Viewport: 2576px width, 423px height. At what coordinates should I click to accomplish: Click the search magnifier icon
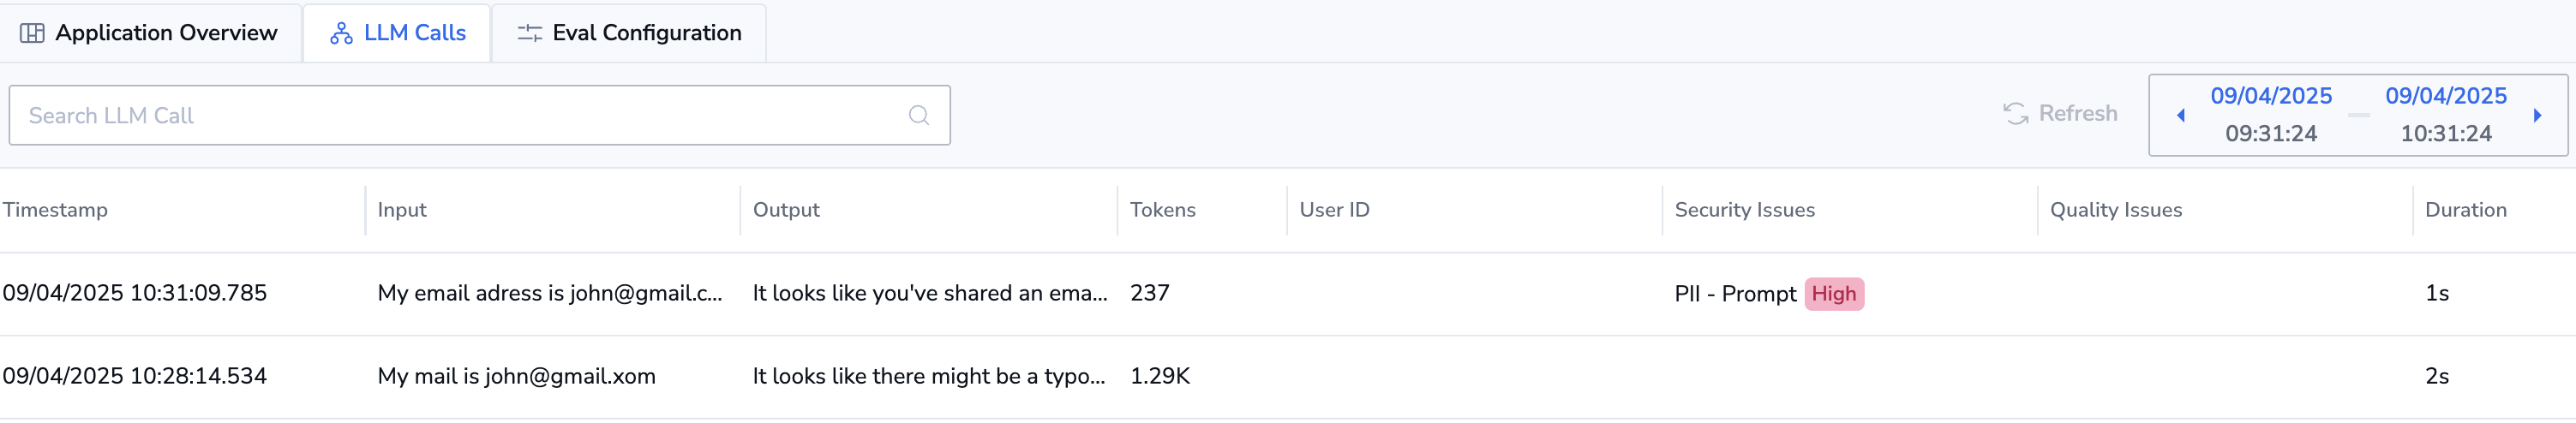(918, 115)
